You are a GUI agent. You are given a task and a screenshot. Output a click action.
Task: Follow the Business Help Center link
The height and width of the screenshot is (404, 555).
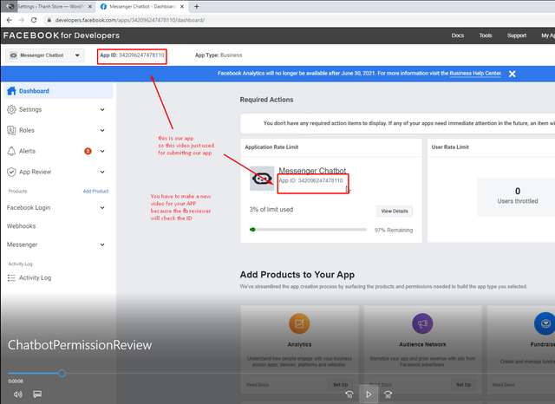tap(475, 73)
